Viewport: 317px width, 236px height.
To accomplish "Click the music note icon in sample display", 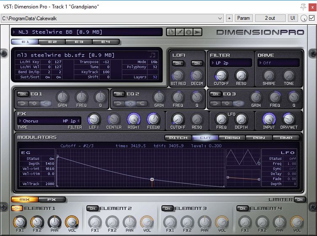I will coord(153,55).
